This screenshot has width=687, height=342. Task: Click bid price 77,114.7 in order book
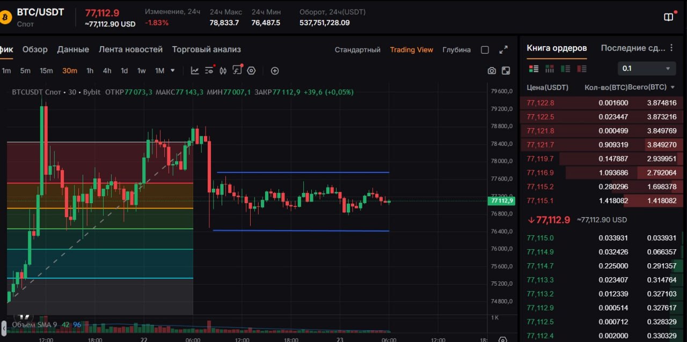point(540,266)
